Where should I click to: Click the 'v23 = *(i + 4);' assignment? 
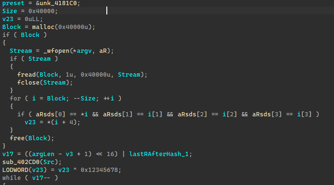[x=52, y=122]
